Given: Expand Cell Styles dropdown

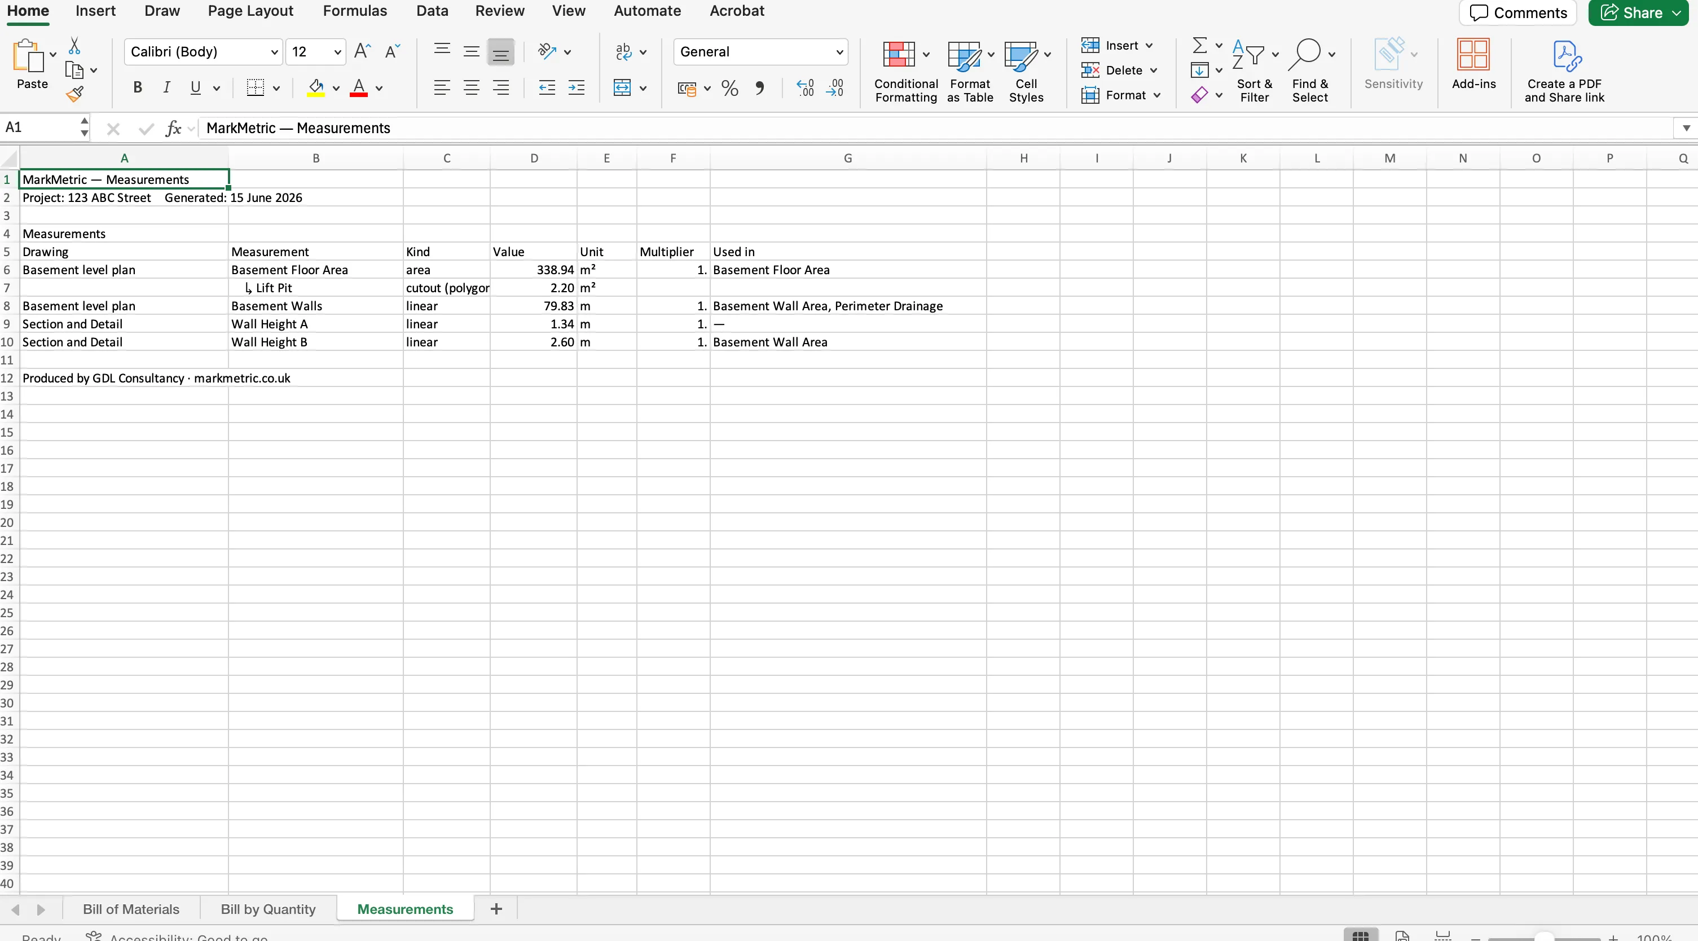Looking at the screenshot, I should tap(1048, 55).
